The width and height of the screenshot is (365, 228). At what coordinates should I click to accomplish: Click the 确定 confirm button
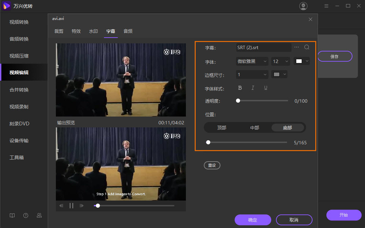tap(253, 220)
